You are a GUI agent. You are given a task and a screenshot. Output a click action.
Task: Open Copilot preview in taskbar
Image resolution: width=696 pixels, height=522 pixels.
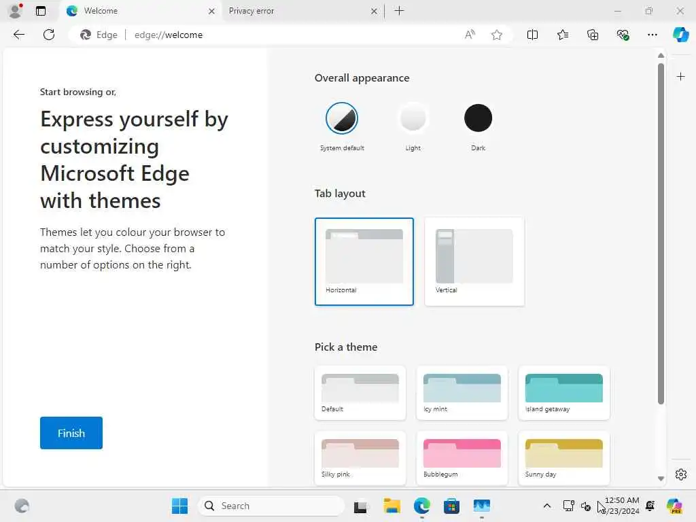tap(674, 506)
